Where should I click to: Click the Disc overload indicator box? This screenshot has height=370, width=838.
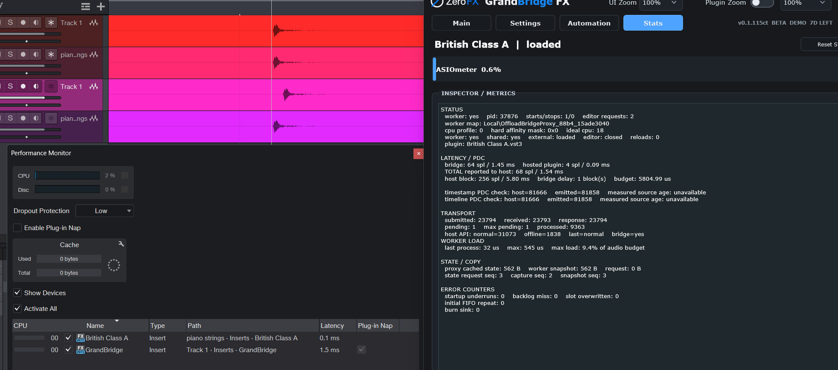(x=125, y=189)
